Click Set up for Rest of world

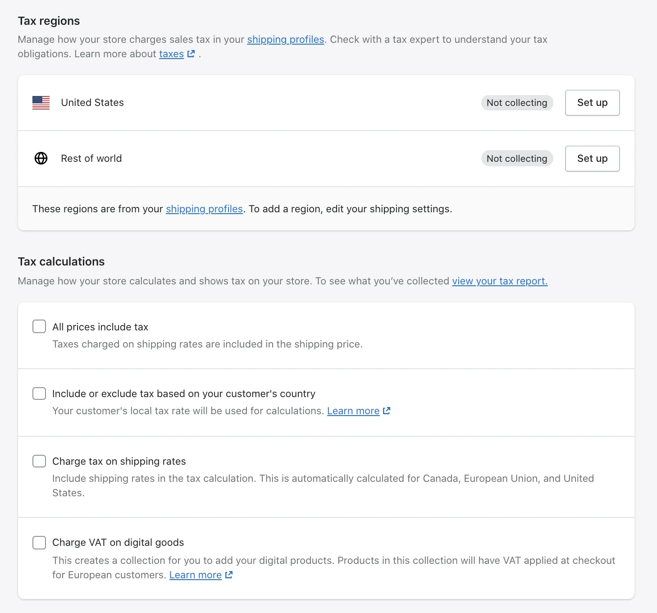(592, 158)
